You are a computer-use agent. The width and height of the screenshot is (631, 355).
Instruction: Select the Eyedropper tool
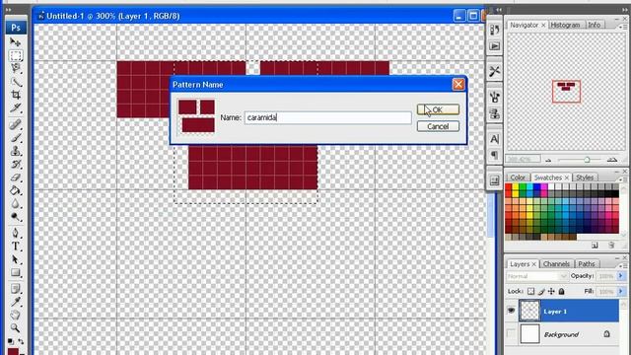(x=16, y=302)
